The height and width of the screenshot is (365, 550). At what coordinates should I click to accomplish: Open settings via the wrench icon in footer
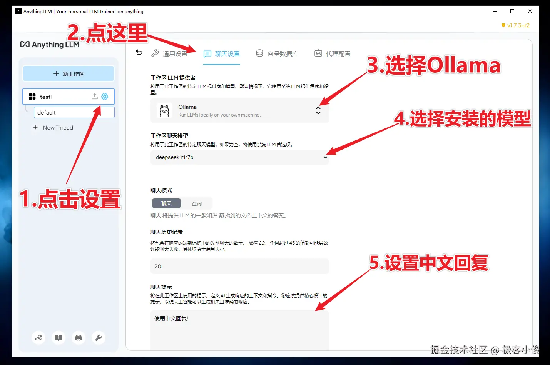(99, 338)
